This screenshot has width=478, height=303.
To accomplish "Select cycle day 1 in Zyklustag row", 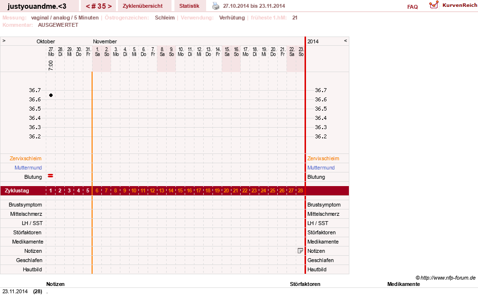I will click(x=51, y=190).
